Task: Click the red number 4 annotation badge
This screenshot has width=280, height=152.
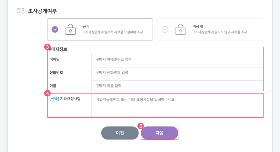Action: (47, 93)
